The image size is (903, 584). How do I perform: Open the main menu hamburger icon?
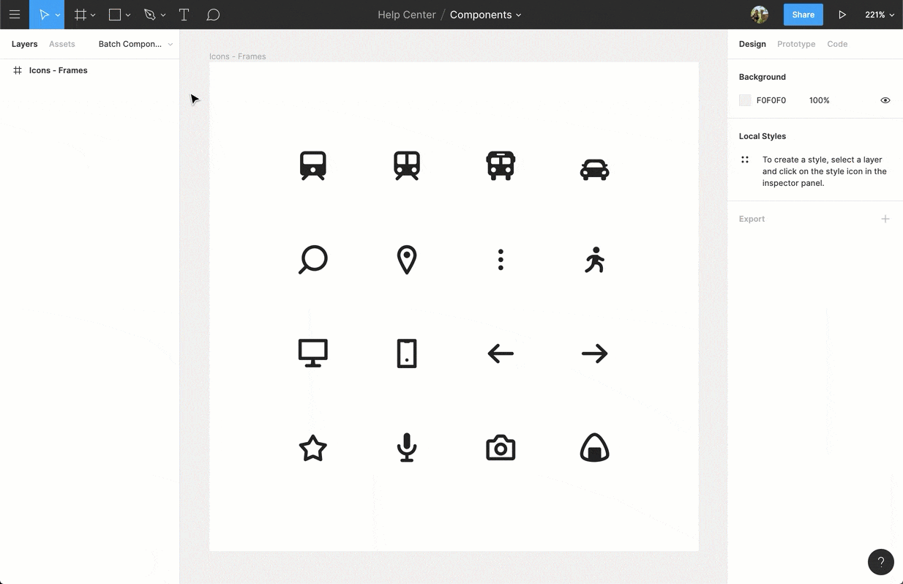click(15, 15)
